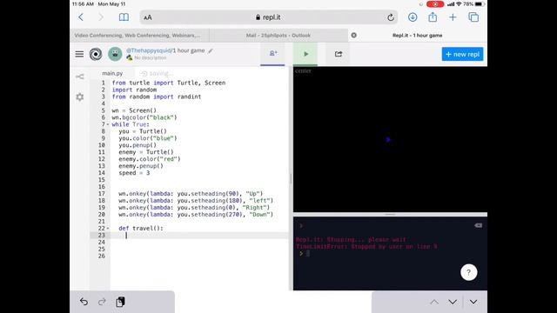Edit repl name with pencil icon
The width and height of the screenshot is (557, 313).
[x=211, y=50]
